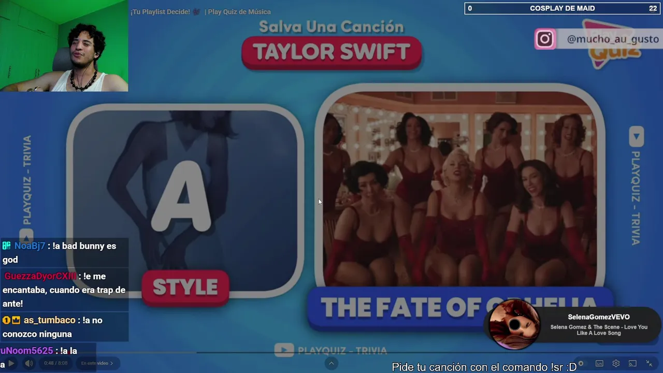Click the 'Love You Like A Love Song' track text
This screenshot has height=373, width=663.
tap(599, 330)
